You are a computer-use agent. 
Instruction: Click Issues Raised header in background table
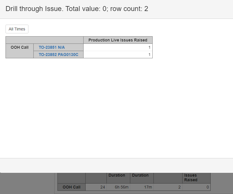pyautogui.click(x=190, y=177)
